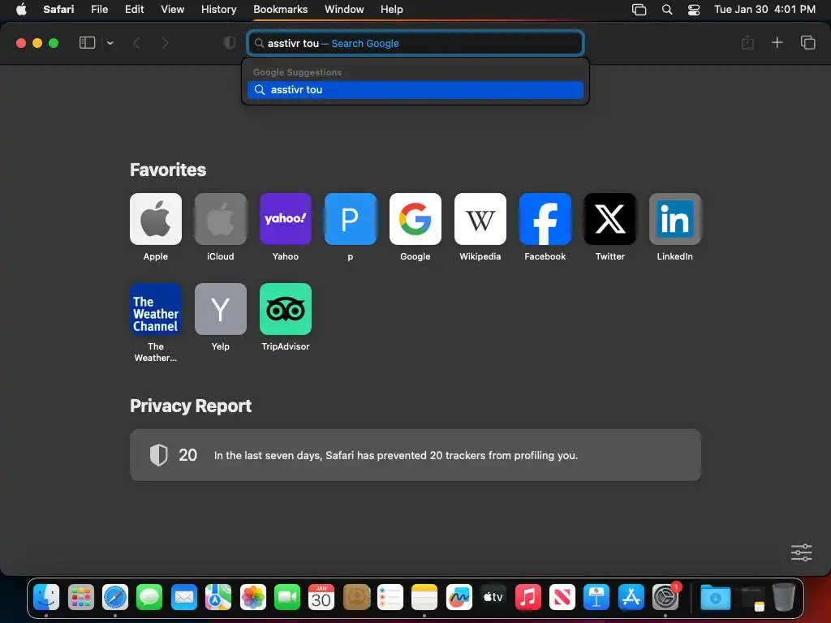This screenshot has height=623, width=831.
Task: Open Apple TV from the Dock
Action: (x=493, y=598)
